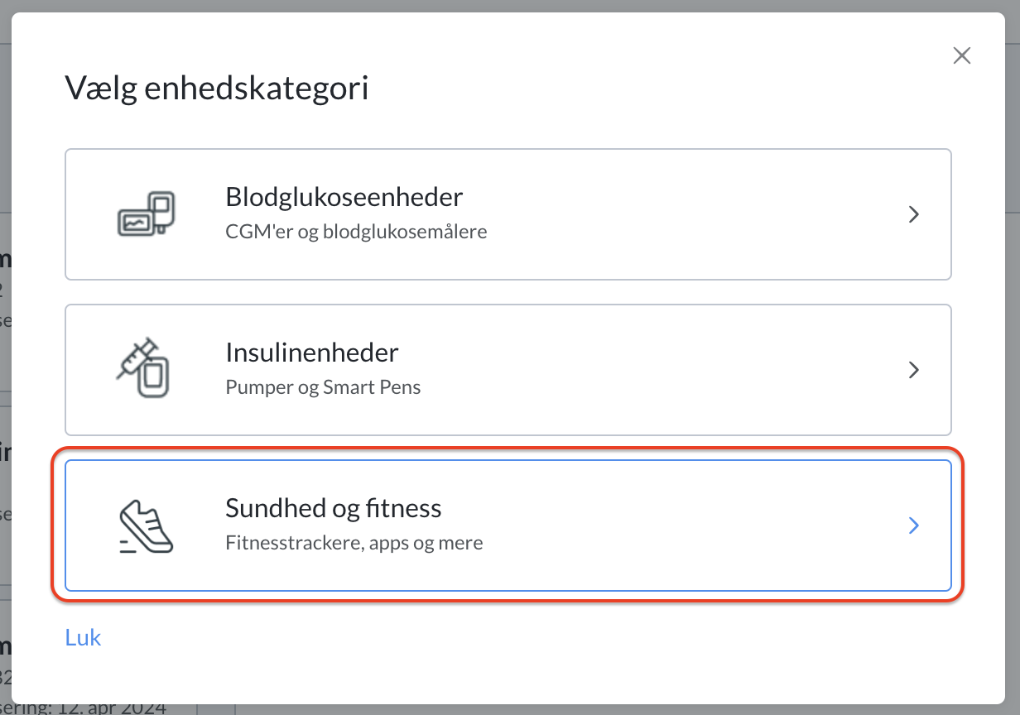Viewport: 1020px width, 715px height.
Task: Click the 'Vælg enhedskategori' dialog heading
Action: point(217,88)
